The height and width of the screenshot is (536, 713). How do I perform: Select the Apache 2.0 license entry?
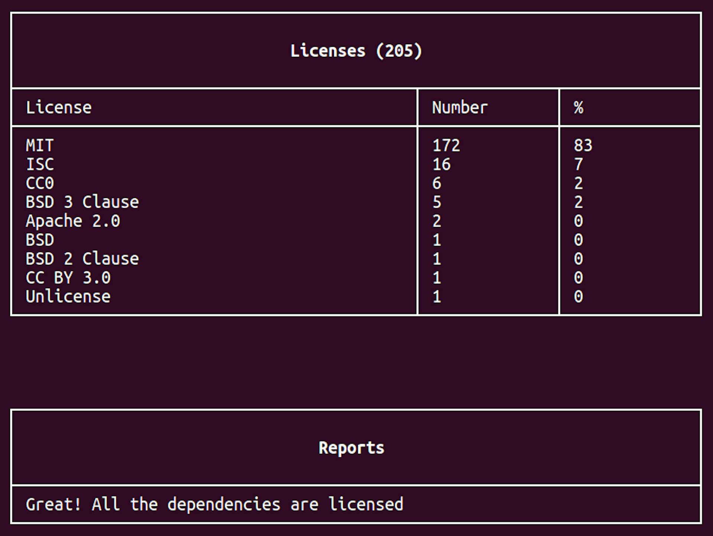pyautogui.click(x=73, y=221)
